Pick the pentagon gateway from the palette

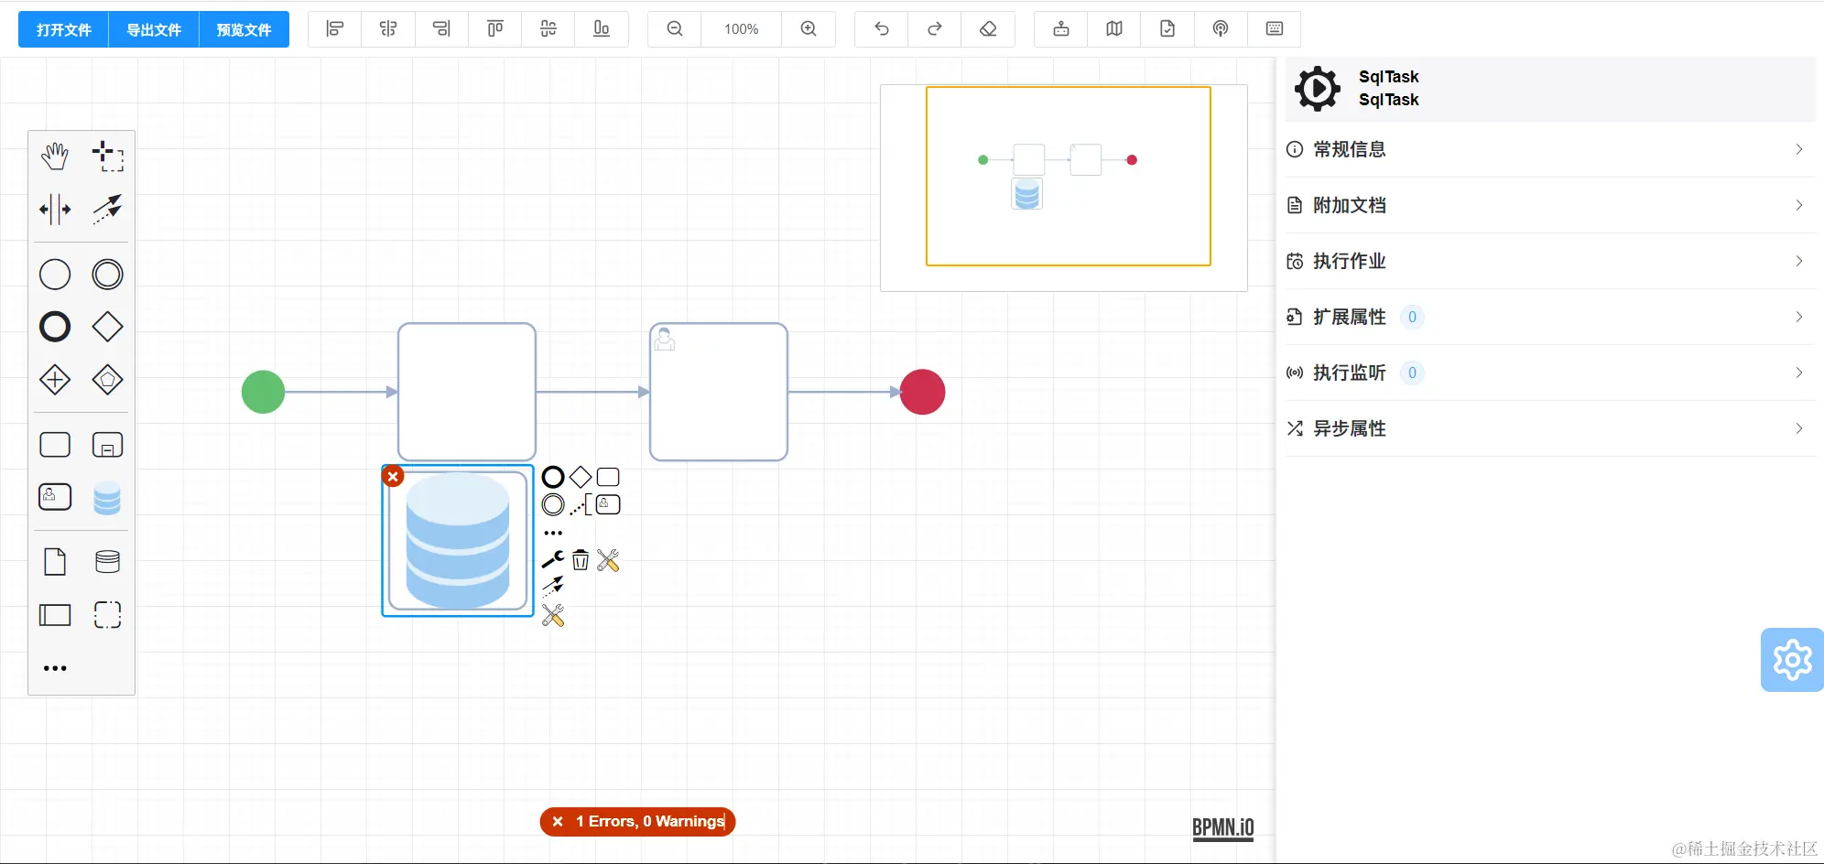coord(108,380)
